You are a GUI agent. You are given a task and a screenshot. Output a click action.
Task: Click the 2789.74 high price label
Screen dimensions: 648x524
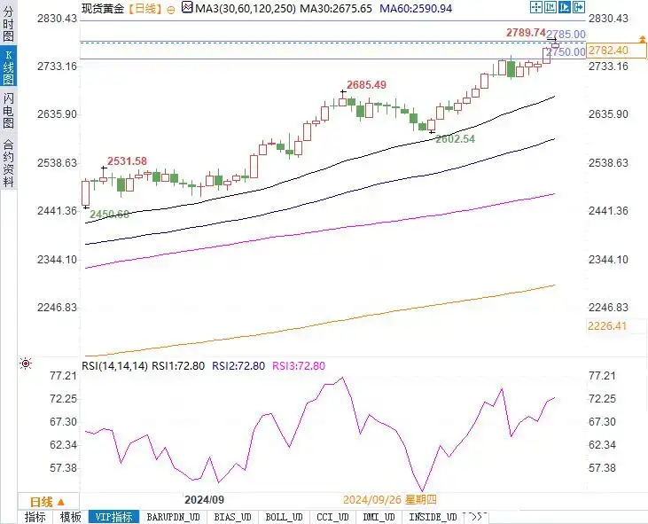coord(526,33)
